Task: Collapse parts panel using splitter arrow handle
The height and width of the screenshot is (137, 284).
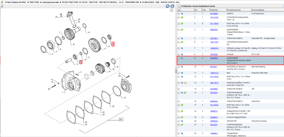Action: (176, 71)
